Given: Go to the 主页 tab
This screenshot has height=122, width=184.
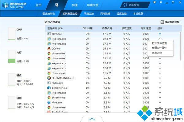Looking at the screenshot, I should (39, 5).
